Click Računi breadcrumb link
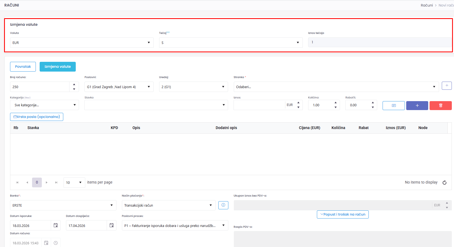This screenshot has height=247, width=454. click(427, 5)
